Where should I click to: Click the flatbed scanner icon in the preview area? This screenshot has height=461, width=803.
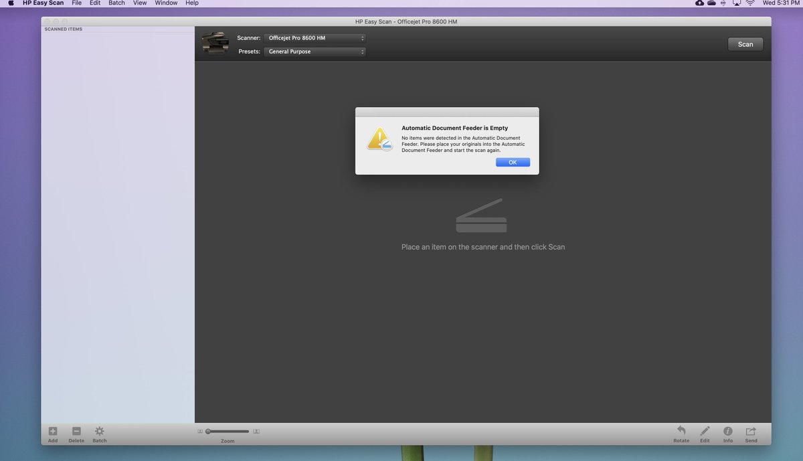click(x=481, y=215)
